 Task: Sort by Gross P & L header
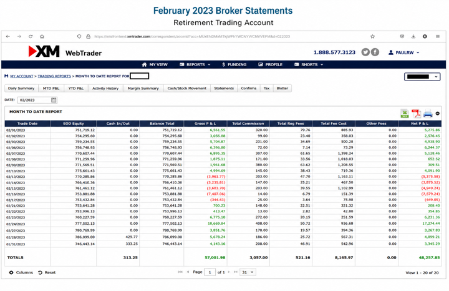[x=205, y=124]
